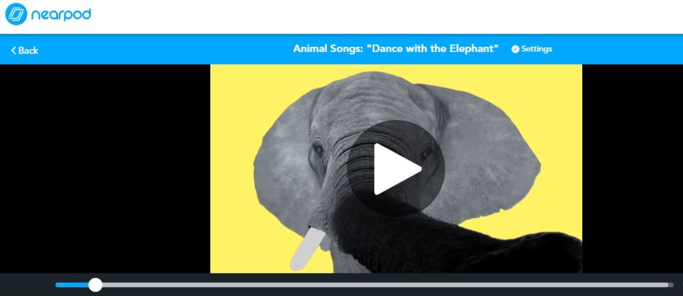Seek to the far end of the progress bar
Screen dimensions: 683x296
[x=670, y=285]
